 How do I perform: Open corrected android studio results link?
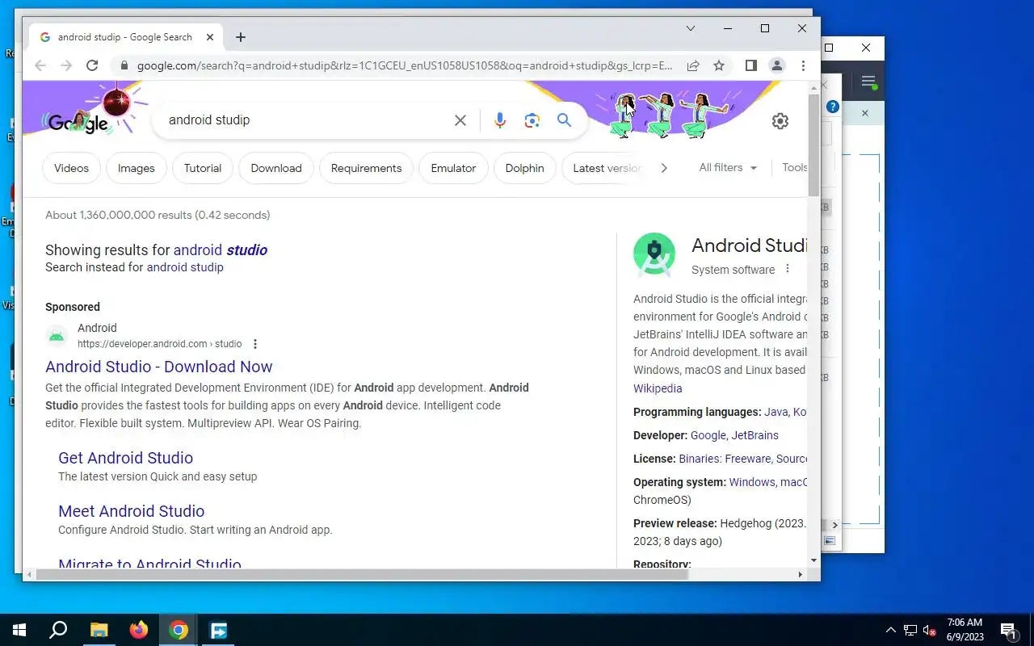click(221, 250)
